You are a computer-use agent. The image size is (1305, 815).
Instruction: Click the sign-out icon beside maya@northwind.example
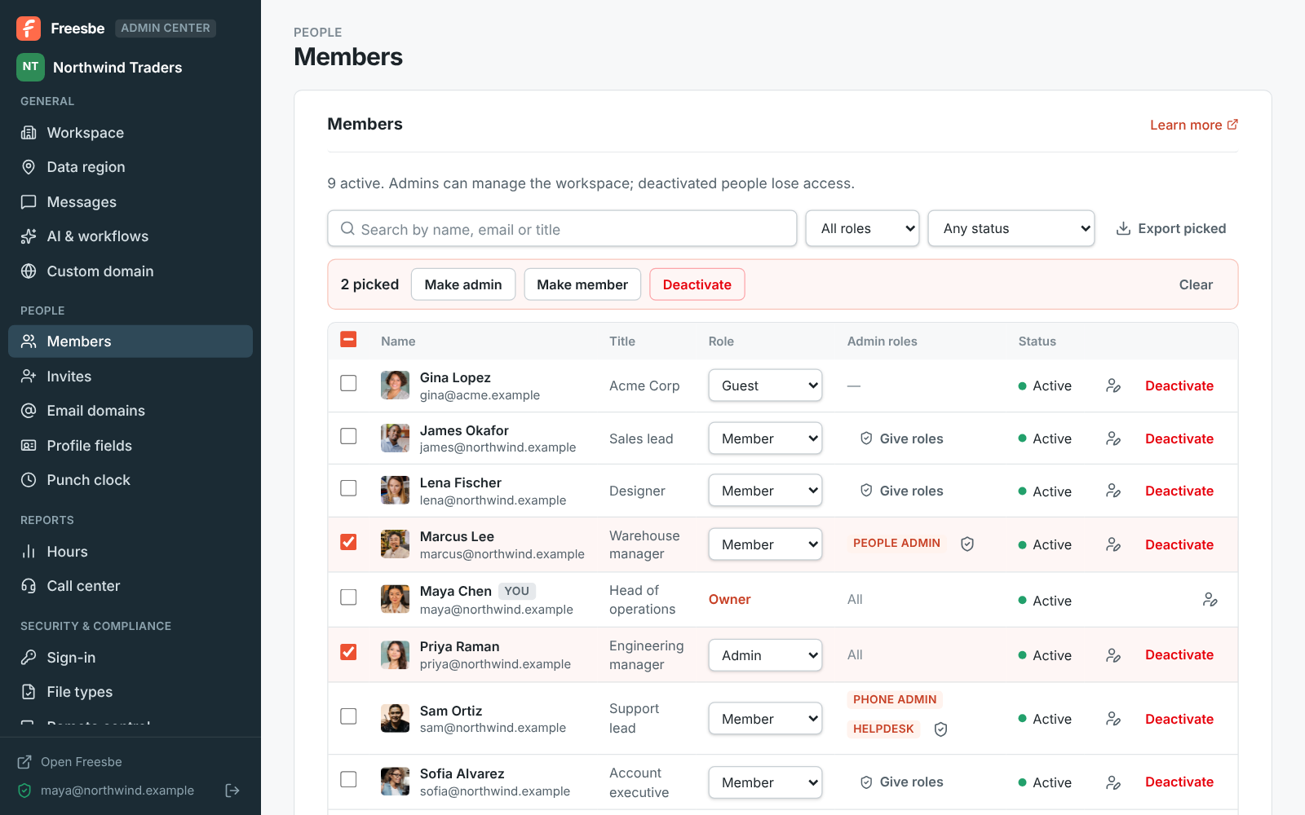click(x=232, y=791)
